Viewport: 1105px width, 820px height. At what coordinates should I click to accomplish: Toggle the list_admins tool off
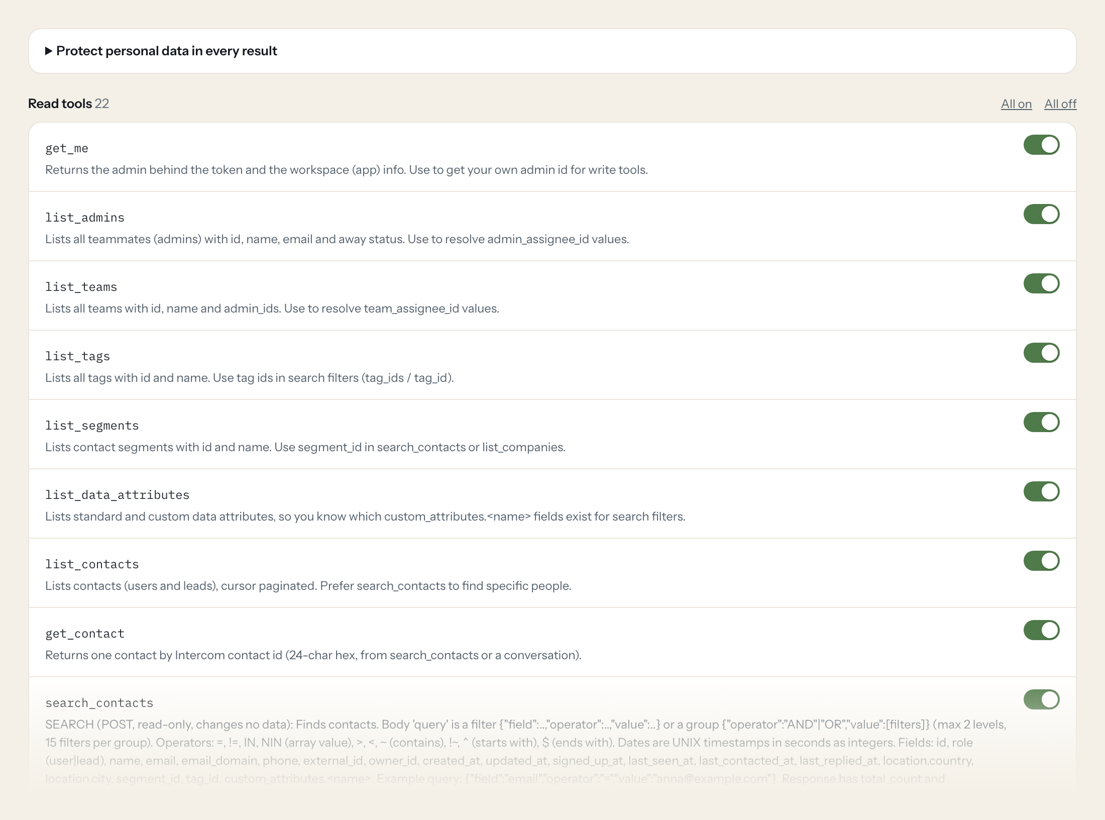pyautogui.click(x=1041, y=214)
